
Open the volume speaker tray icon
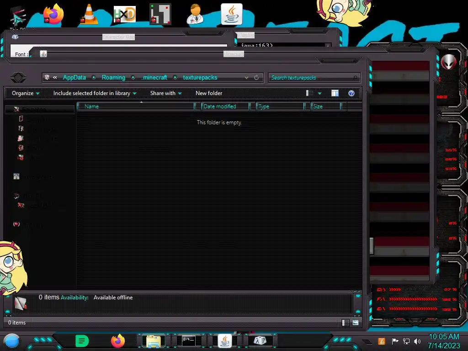tap(417, 341)
